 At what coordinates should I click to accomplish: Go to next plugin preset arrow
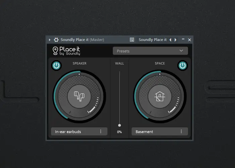175,40
